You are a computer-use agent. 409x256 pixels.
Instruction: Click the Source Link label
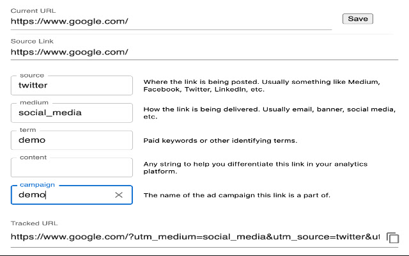pos(32,41)
